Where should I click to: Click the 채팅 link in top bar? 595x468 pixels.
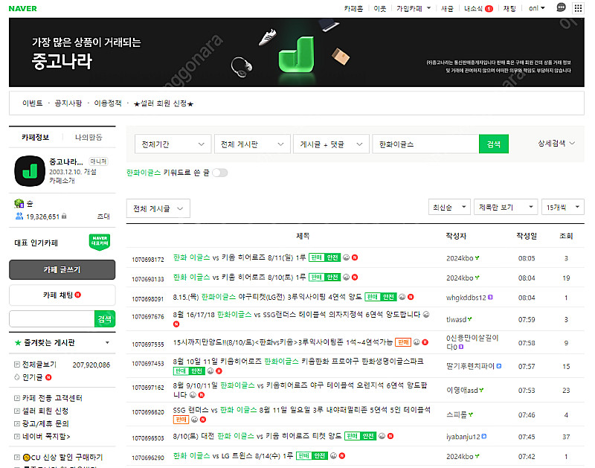(x=509, y=8)
